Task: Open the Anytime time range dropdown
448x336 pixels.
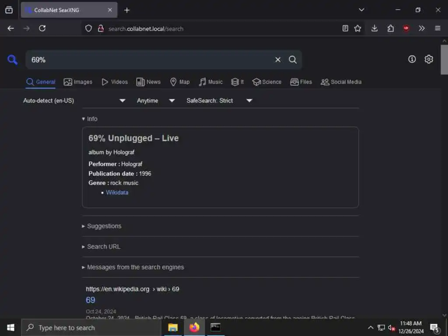Action: point(156,101)
